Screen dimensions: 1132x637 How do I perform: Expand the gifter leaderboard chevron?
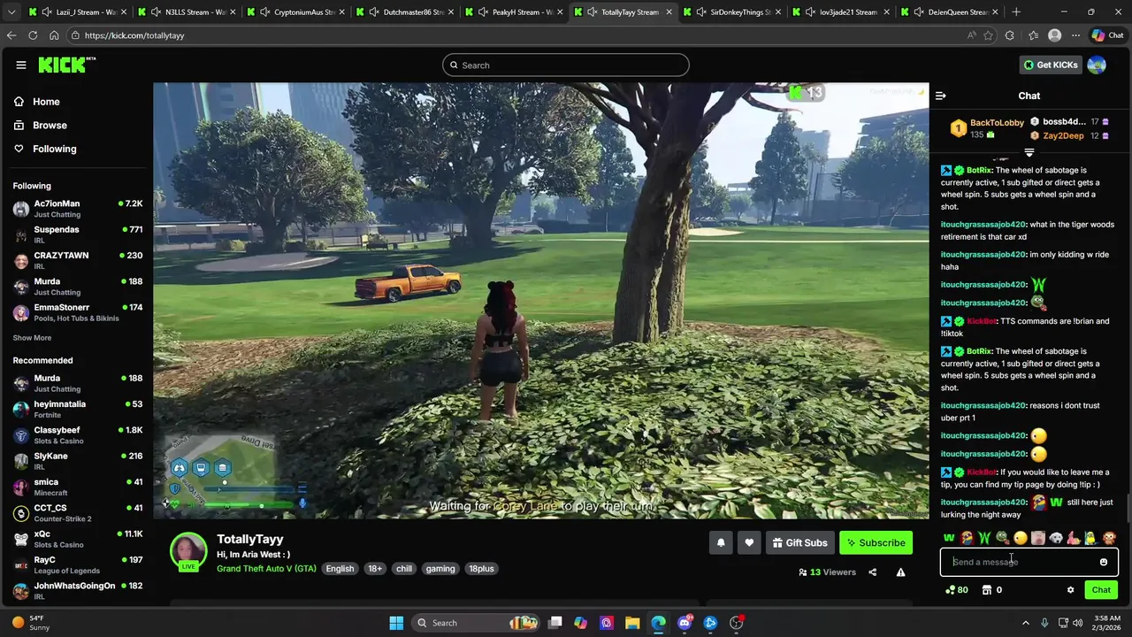tap(1029, 153)
